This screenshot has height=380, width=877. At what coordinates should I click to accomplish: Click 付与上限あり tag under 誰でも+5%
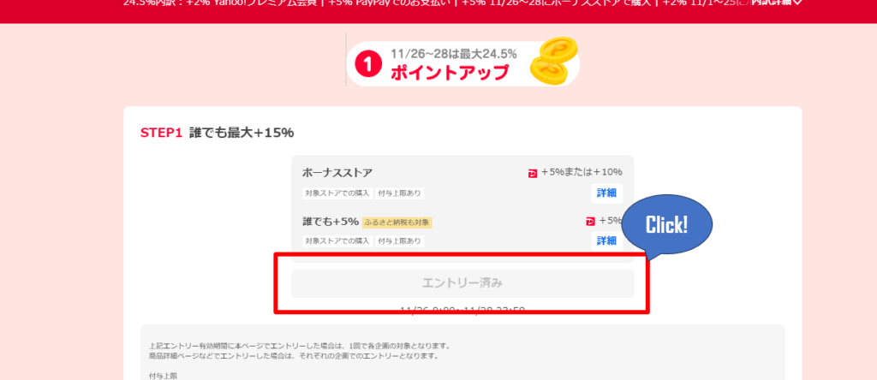point(400,241)
